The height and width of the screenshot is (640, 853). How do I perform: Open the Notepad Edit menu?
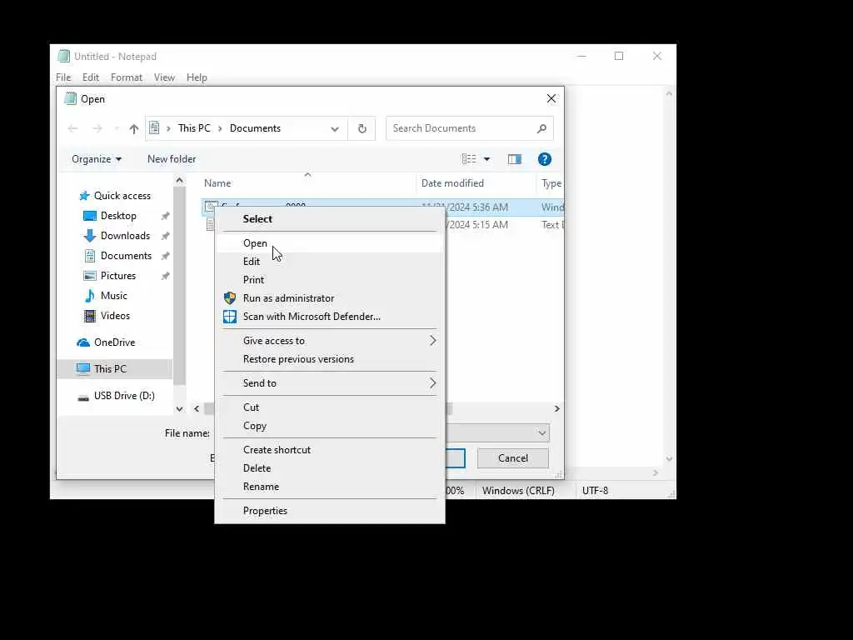[91, 77]
